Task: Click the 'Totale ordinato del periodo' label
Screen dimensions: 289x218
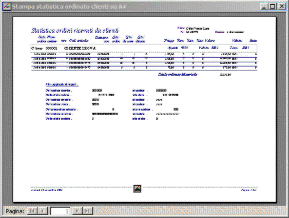Action: point(178,74)
